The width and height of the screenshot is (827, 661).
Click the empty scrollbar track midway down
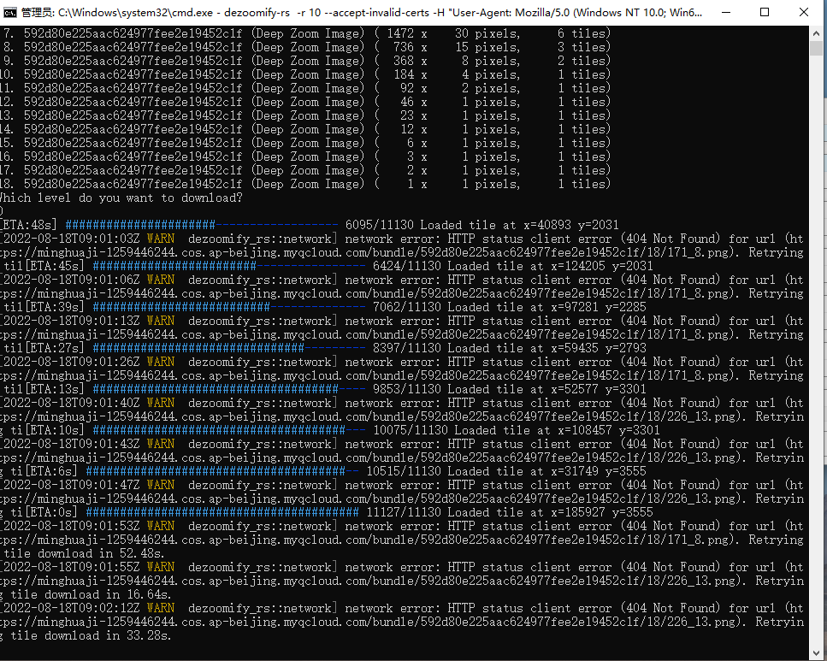817,342
